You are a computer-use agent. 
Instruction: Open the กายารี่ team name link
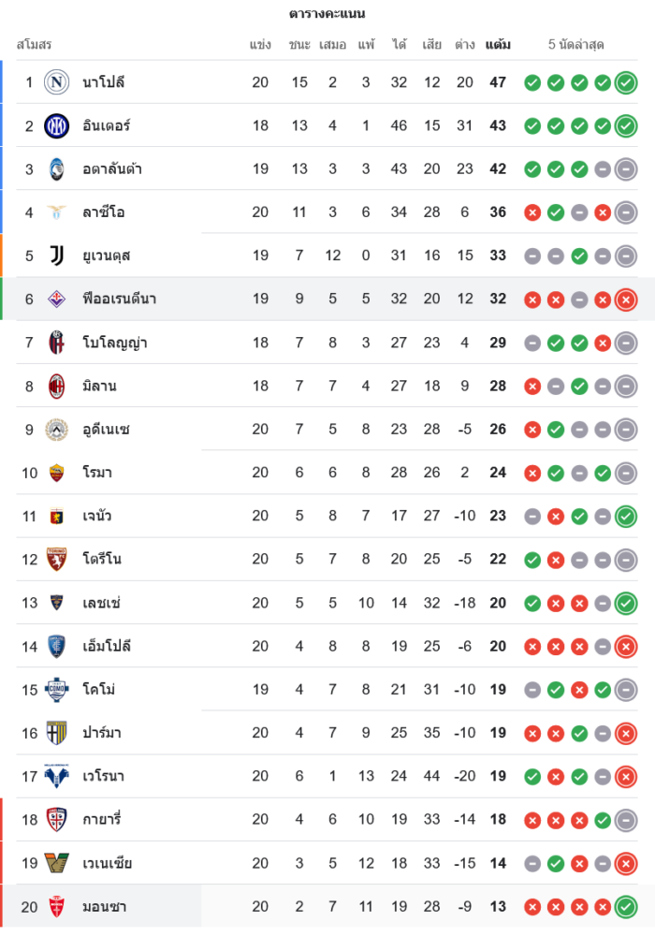102,820
